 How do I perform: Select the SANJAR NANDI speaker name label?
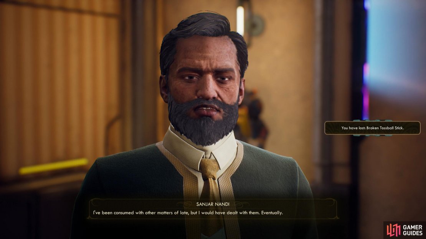(x=213, y=204)
